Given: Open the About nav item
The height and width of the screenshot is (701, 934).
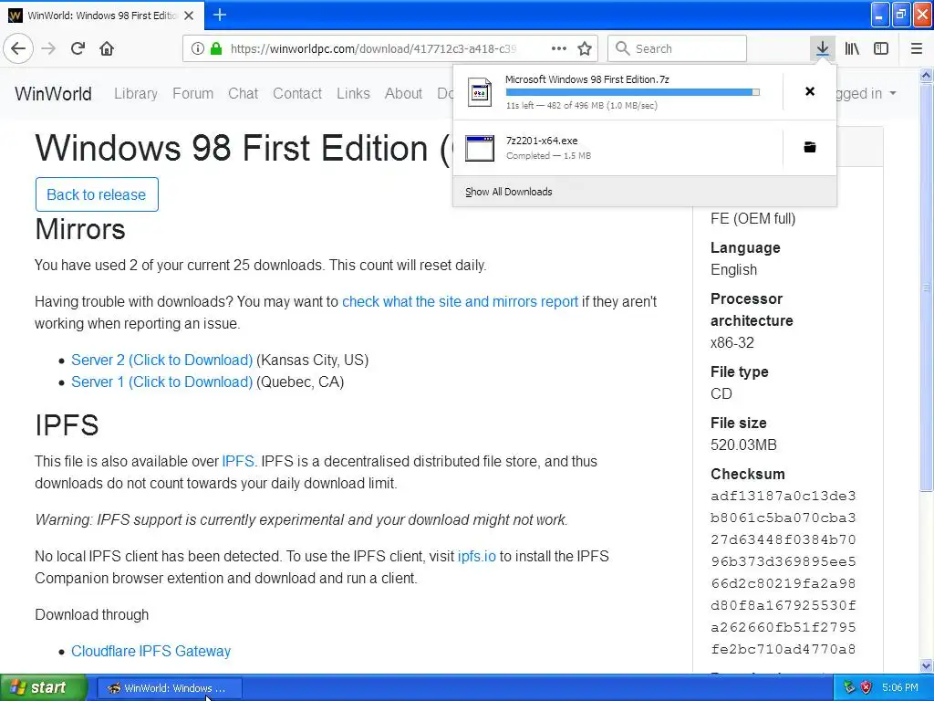Looking at the screenshot, I should click(x=403, y=94).
